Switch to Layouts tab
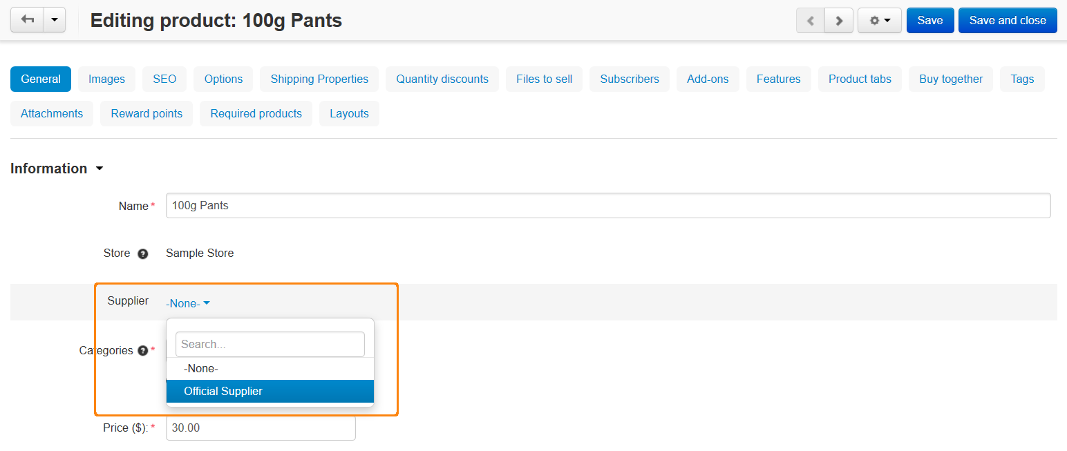This screenshot has width=1067, height=451. 349,113
